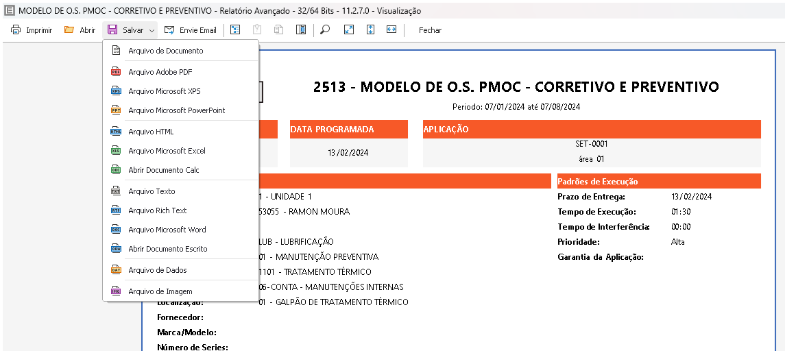Click the Salvar toolbar button
The image size is (785, 351).
(x=126, y=30)
